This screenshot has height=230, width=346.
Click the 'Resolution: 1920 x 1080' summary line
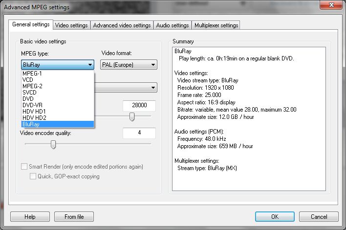pos(206,88)
